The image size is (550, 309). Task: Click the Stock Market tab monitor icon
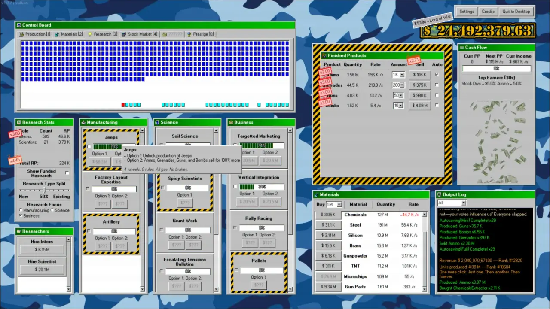pos(124,34)
